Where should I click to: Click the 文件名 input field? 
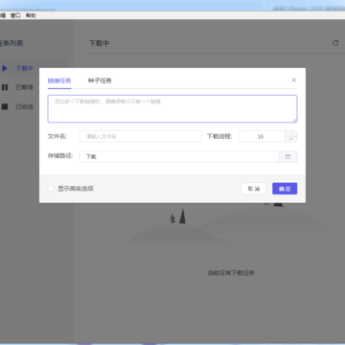(x=141, y=136)
